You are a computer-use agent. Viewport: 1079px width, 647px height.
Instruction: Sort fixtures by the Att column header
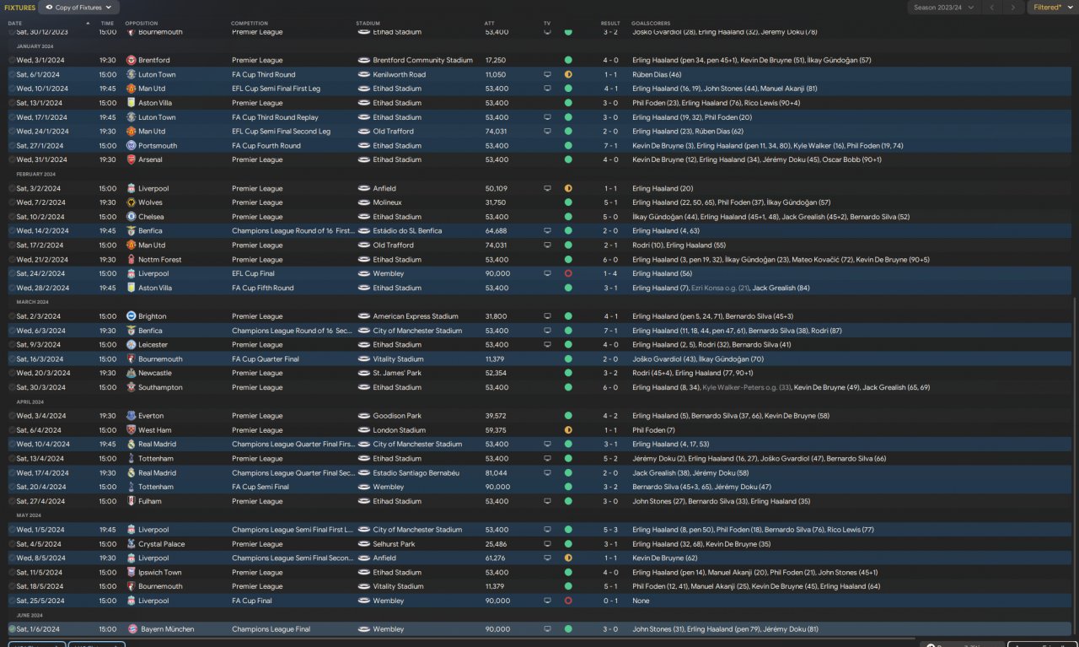[490, 24]
